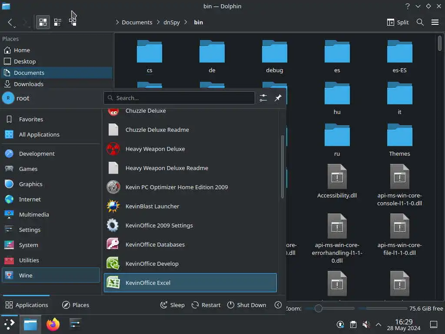
Task: Open Dolphin hamburger menu
Action: tap(435, 22)
